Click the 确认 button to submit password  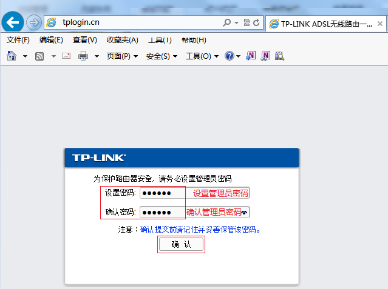[x=181, y=244]
